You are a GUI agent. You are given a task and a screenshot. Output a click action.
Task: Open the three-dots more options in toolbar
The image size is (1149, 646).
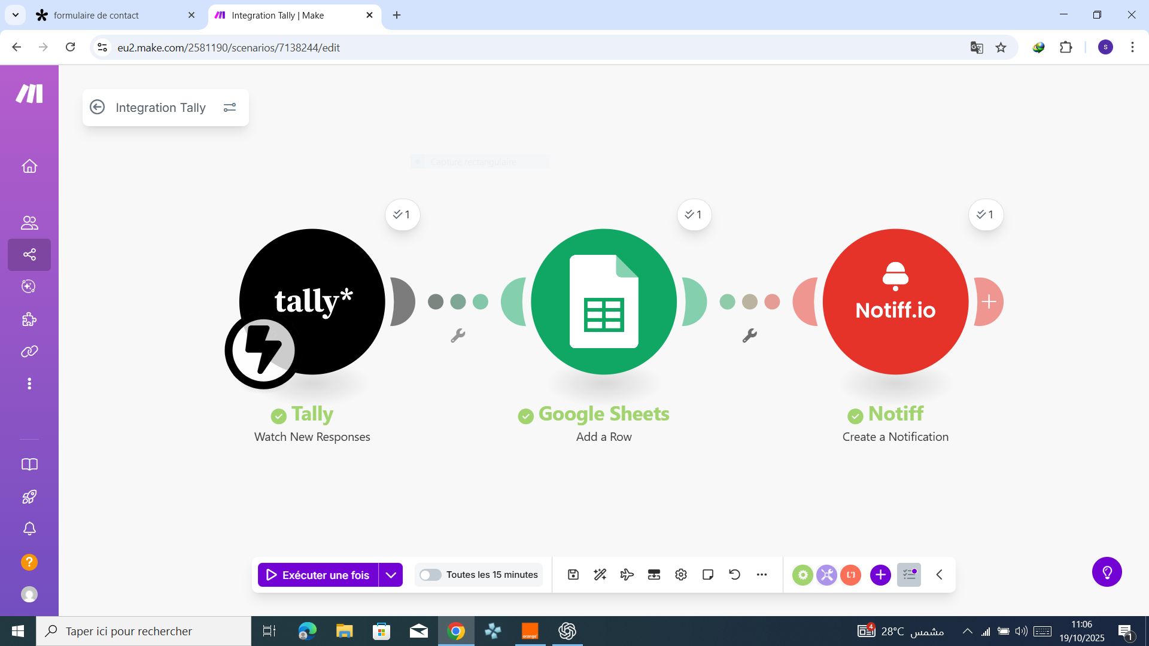(761, 575)
